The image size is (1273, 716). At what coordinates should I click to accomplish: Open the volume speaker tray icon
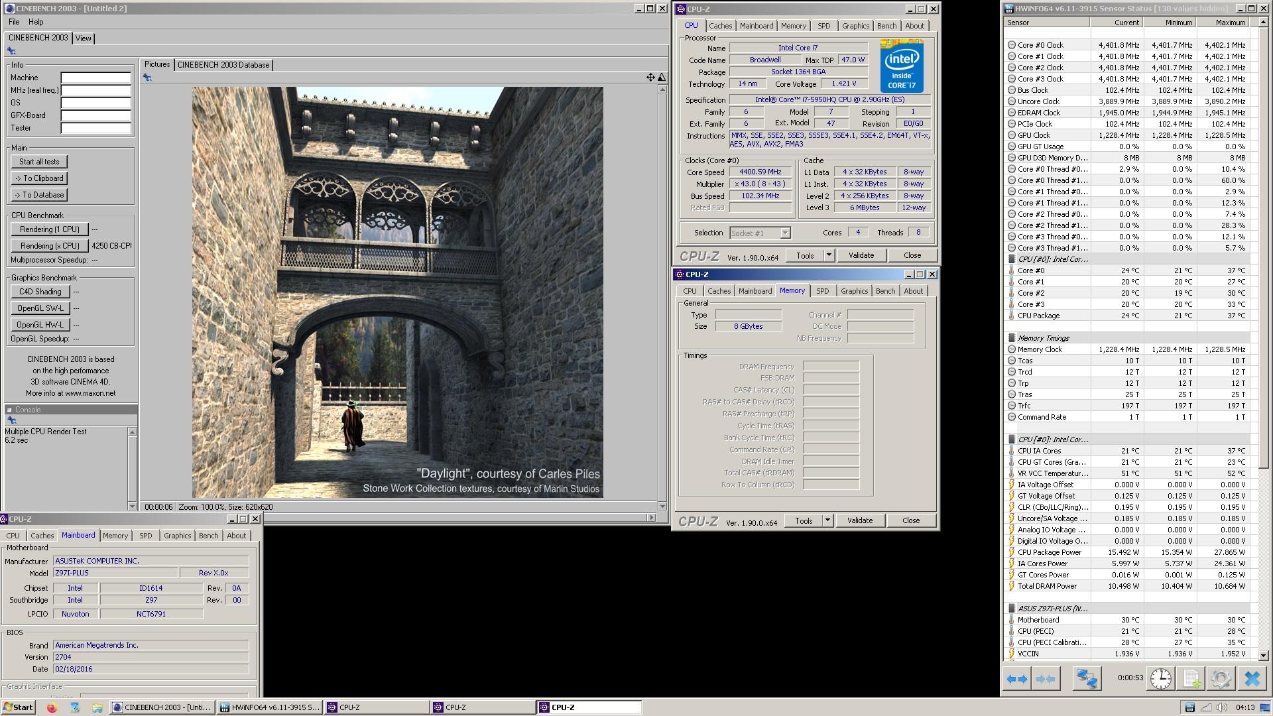point(1222,707)
